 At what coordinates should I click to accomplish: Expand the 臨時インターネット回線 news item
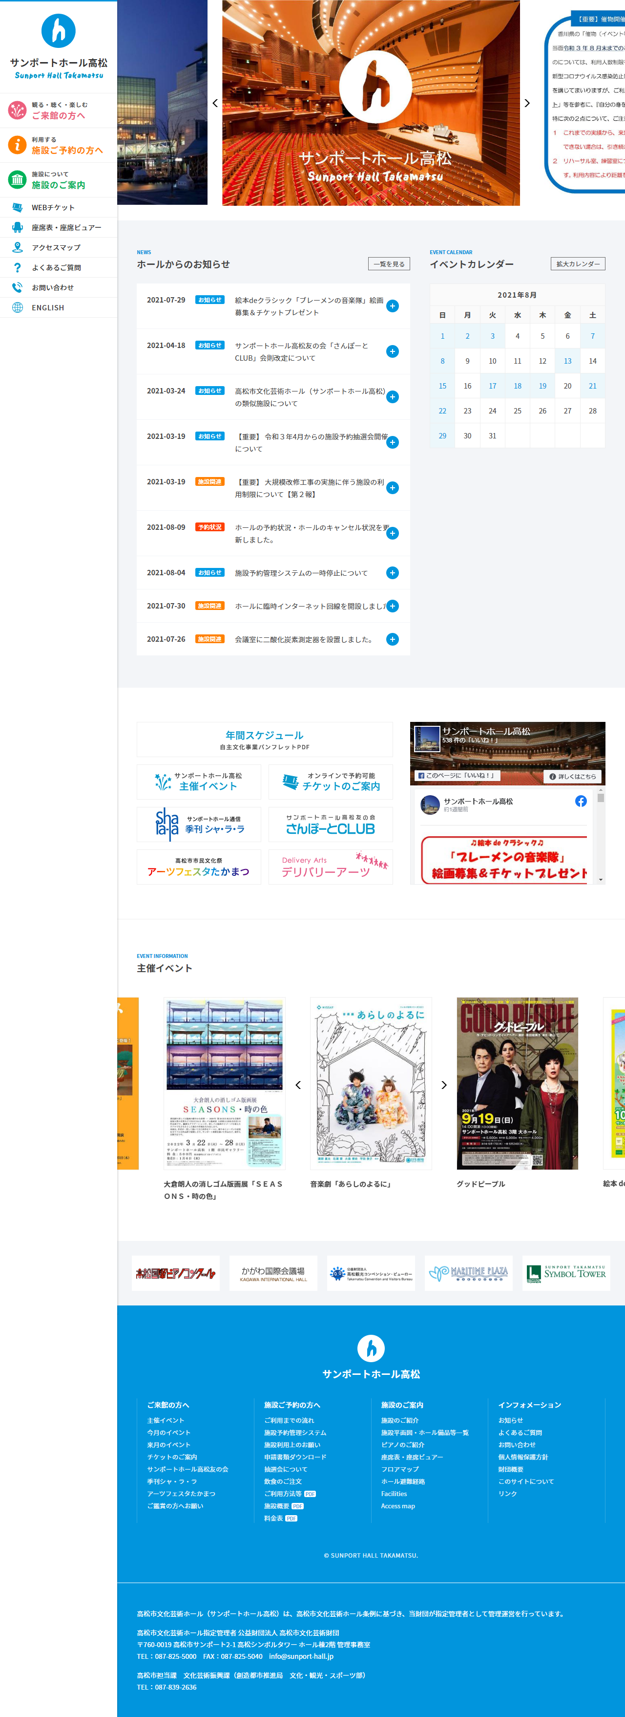(x=393, y=606)
